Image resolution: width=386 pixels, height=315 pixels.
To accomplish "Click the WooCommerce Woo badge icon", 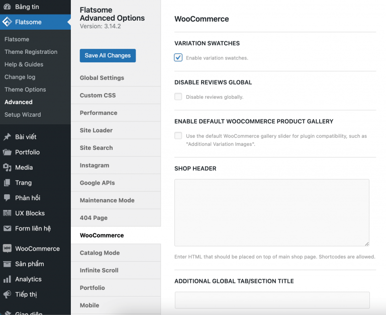I will pos(7,248).
